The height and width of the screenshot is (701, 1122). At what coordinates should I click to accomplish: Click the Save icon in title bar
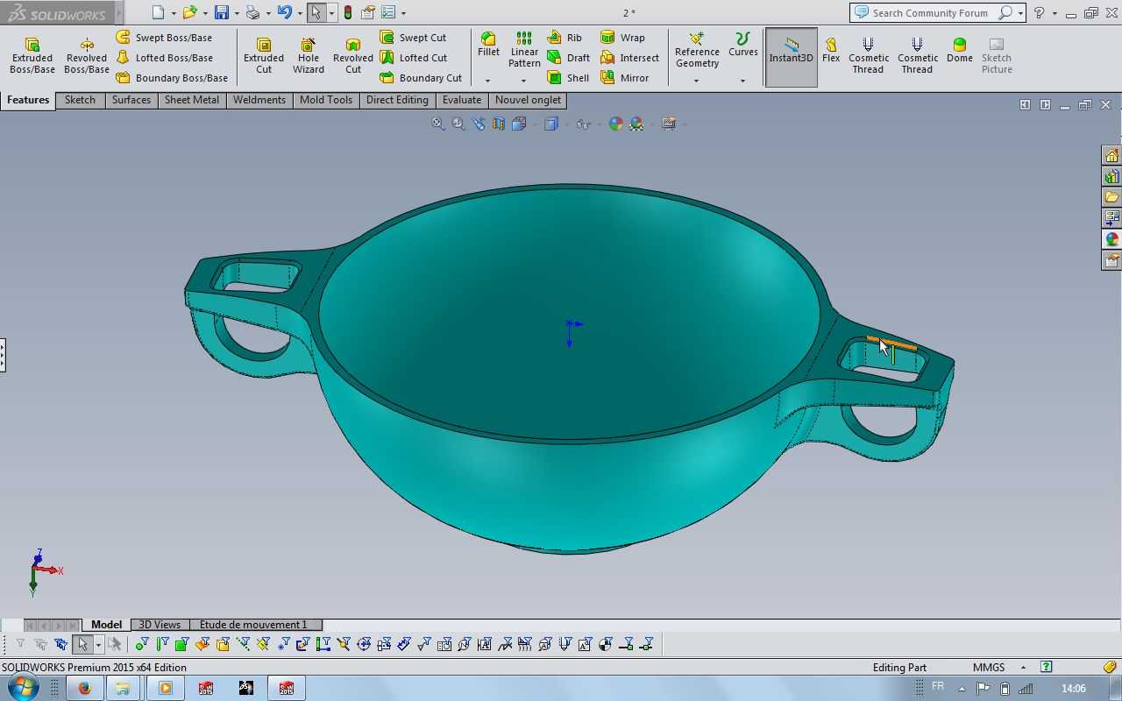click(x=222, y=12)
